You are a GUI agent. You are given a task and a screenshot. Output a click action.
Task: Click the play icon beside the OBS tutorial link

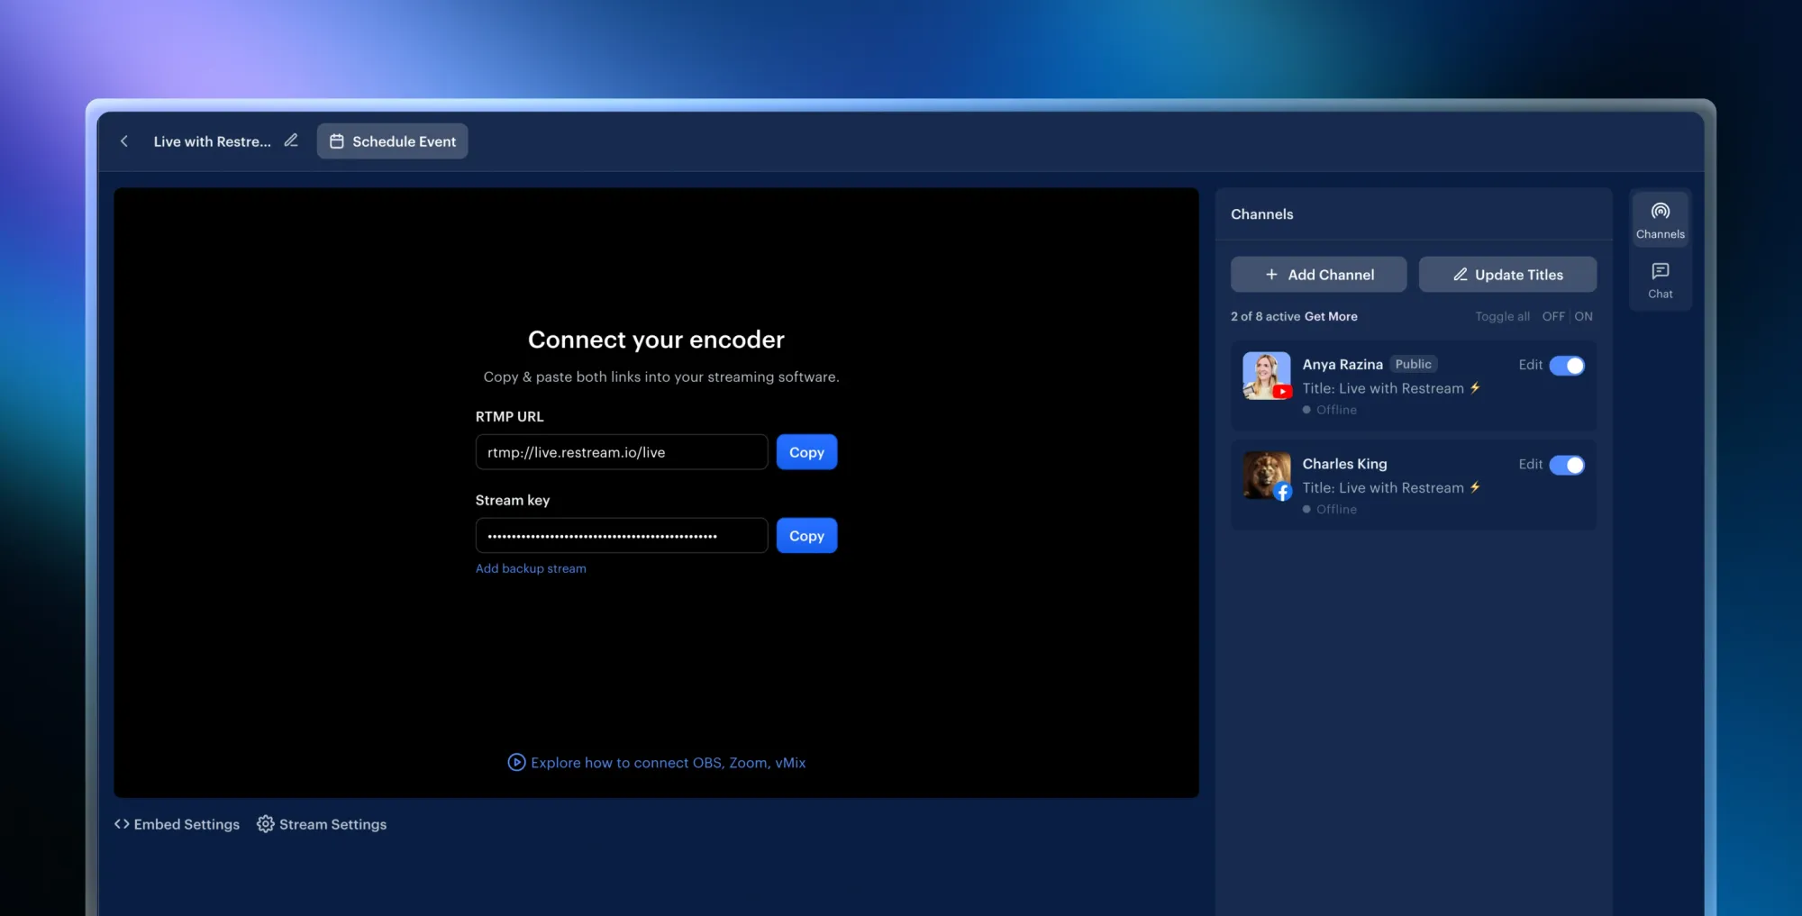coord(515,762)
